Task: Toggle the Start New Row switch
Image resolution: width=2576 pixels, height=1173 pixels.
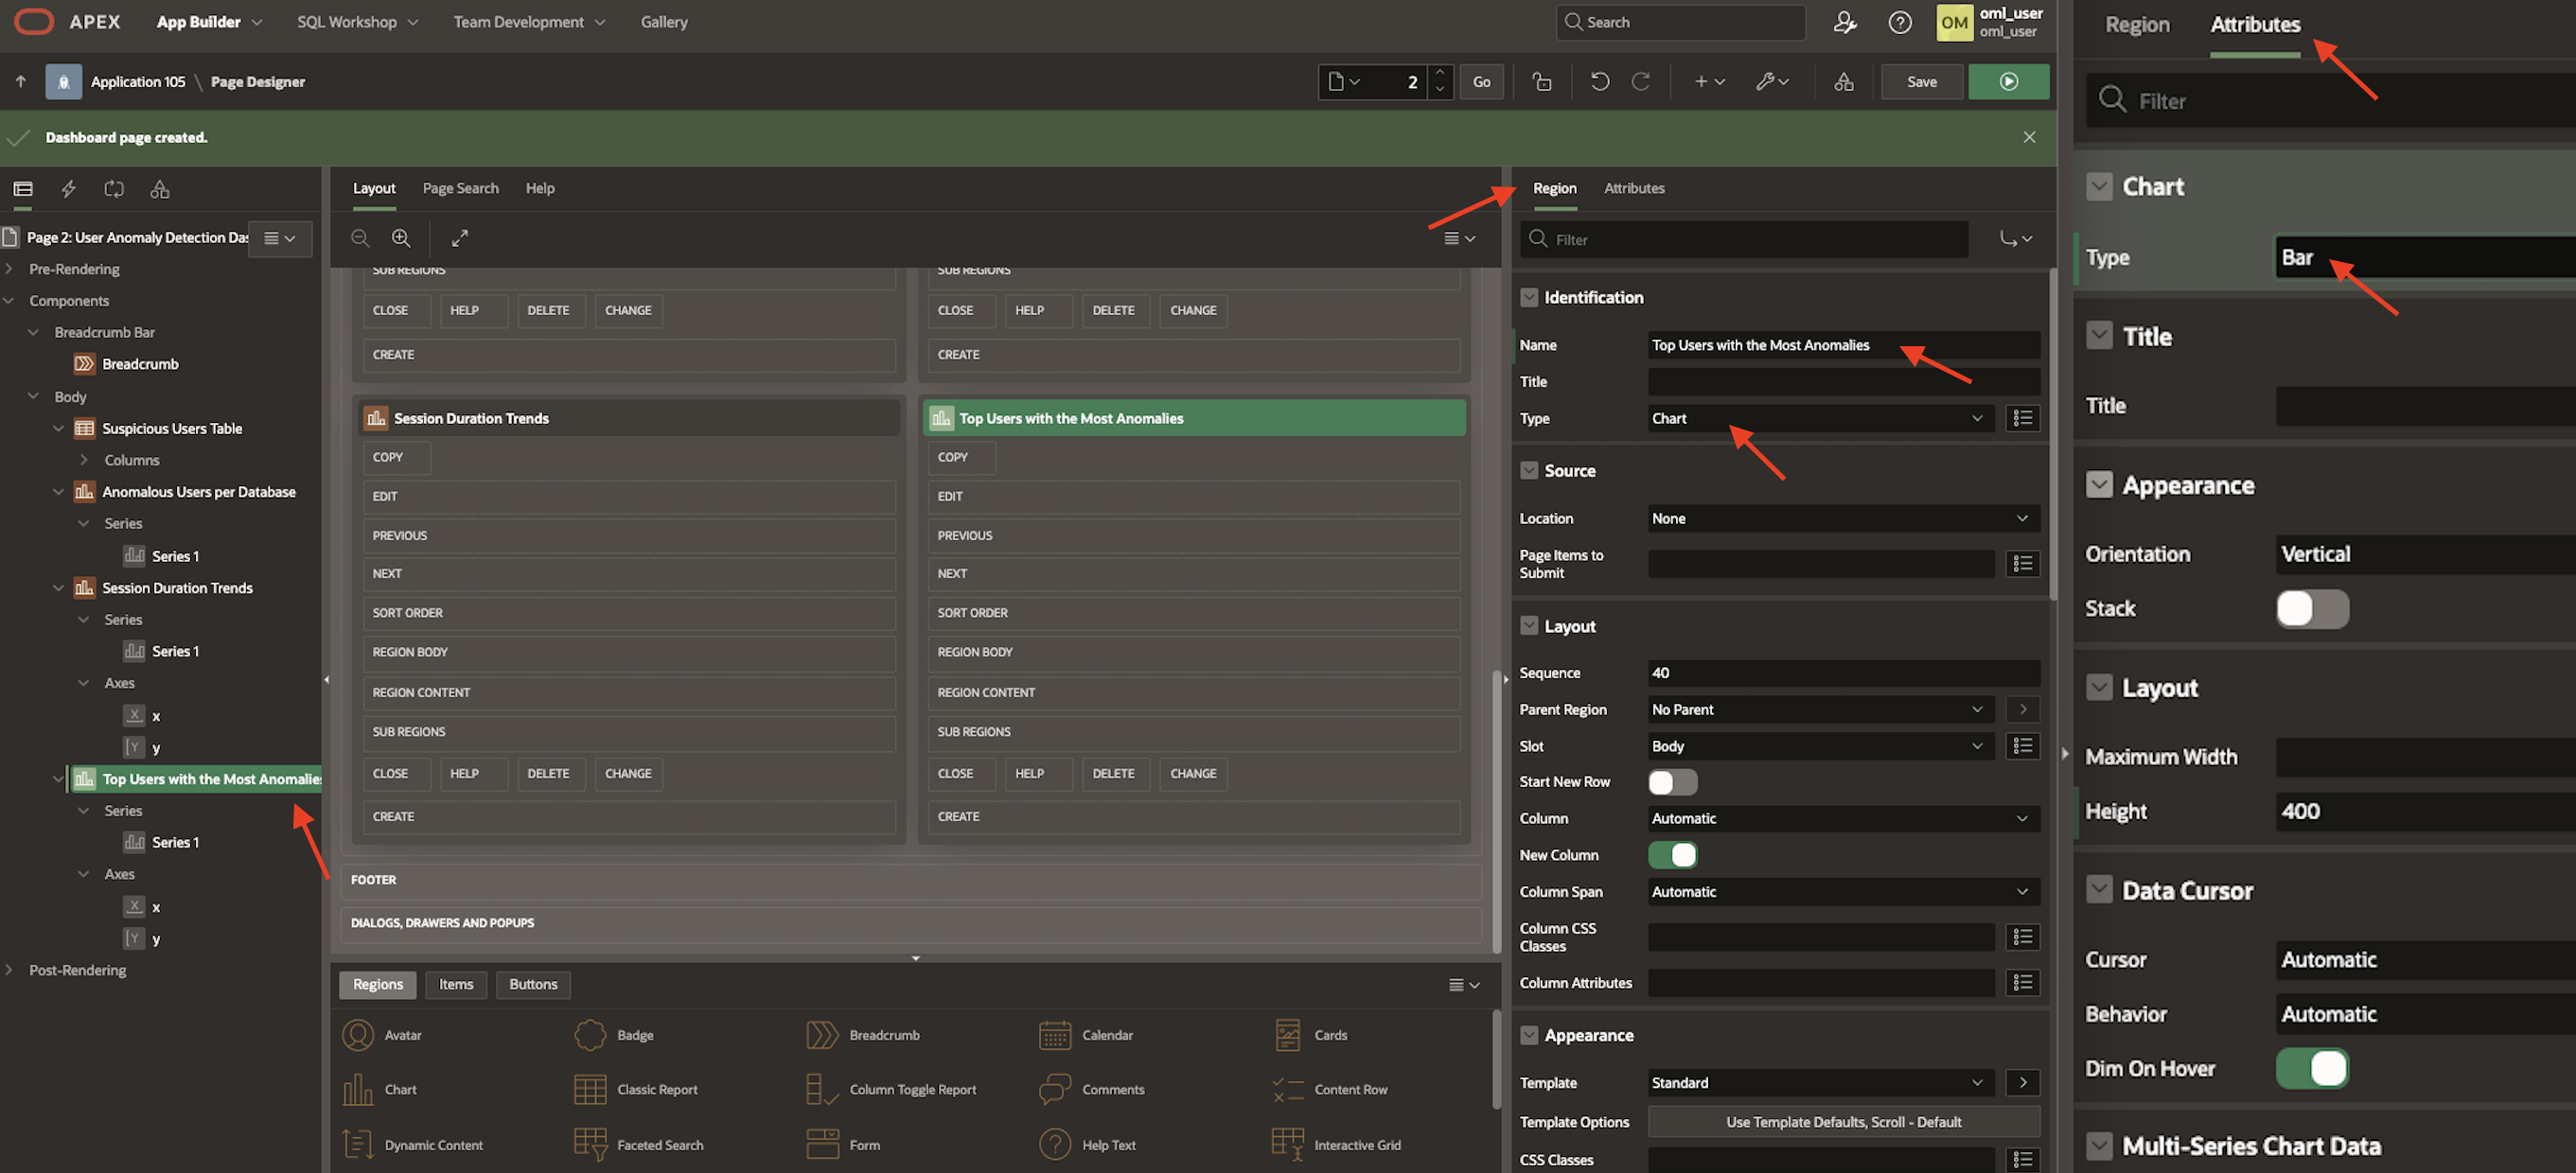Action: coord(1672,782)
